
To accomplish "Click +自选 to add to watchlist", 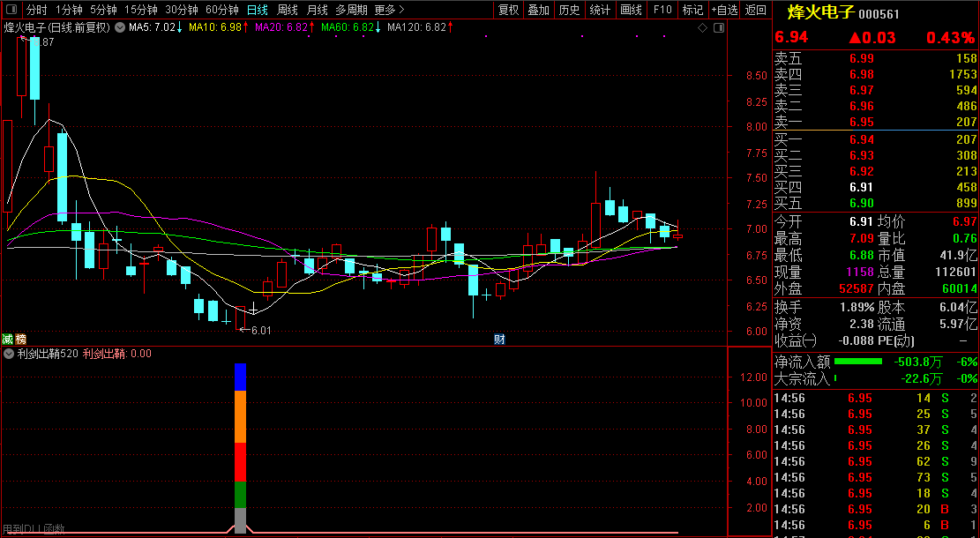I will (723, 10).
